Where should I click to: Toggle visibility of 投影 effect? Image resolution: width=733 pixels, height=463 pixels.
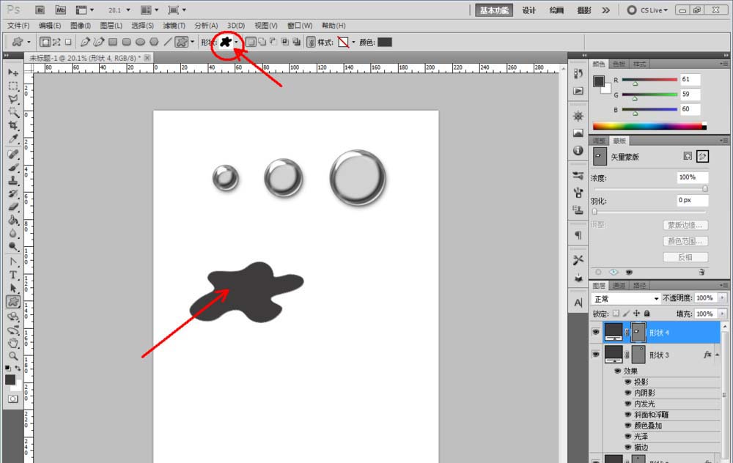(x=628, y=382)
